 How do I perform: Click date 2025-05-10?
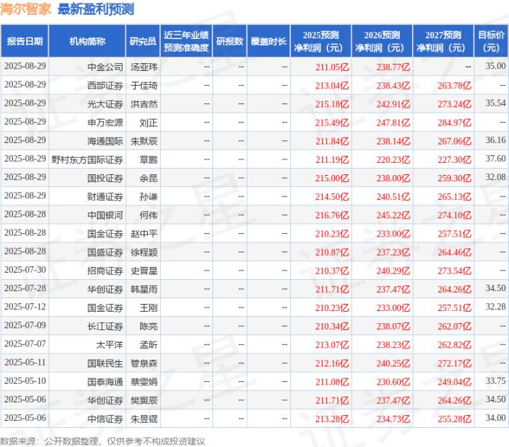(25, 380)
